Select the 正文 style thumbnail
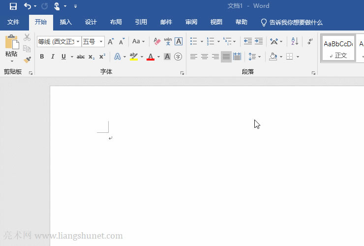364x246 pixels. click(x=338, y=49)
